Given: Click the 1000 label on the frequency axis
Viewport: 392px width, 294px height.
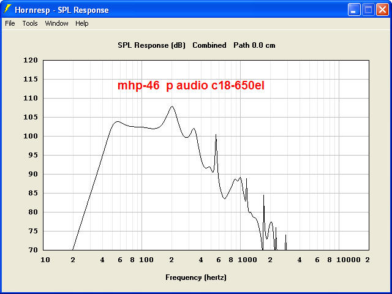Looking at the screenshot, I should pos(247,260).
